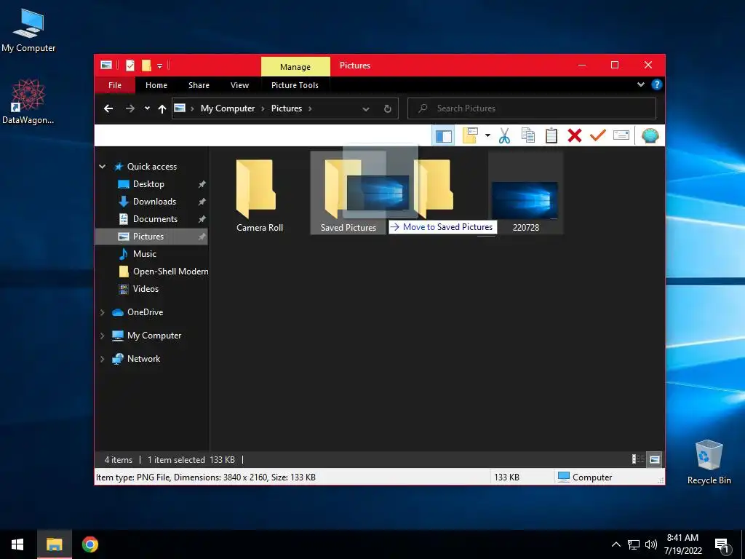Click File Explorer on the taskbar
The width and height of the screenshot is (745, 559).
pos(54,544)
